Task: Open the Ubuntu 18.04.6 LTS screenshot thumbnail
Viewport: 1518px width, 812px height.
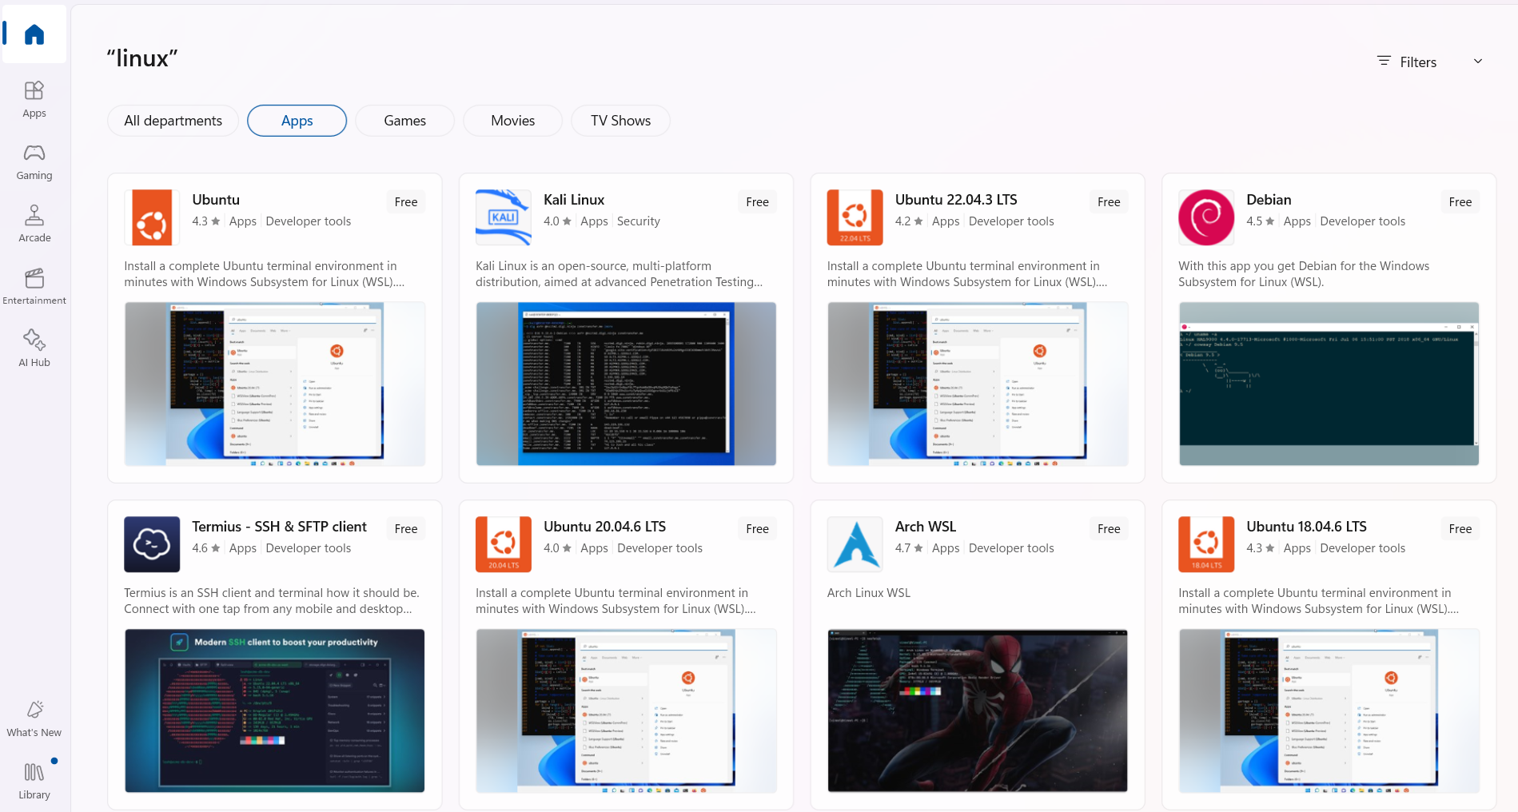Action: pos(1329,711)
